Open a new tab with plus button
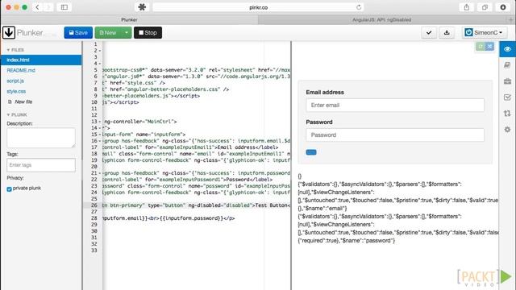 pos(511,19)
